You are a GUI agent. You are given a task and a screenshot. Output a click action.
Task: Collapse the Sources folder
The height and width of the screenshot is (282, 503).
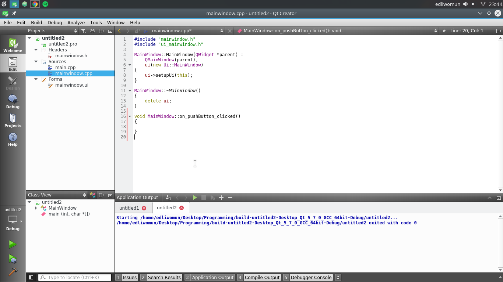click(x=36, y=61)
